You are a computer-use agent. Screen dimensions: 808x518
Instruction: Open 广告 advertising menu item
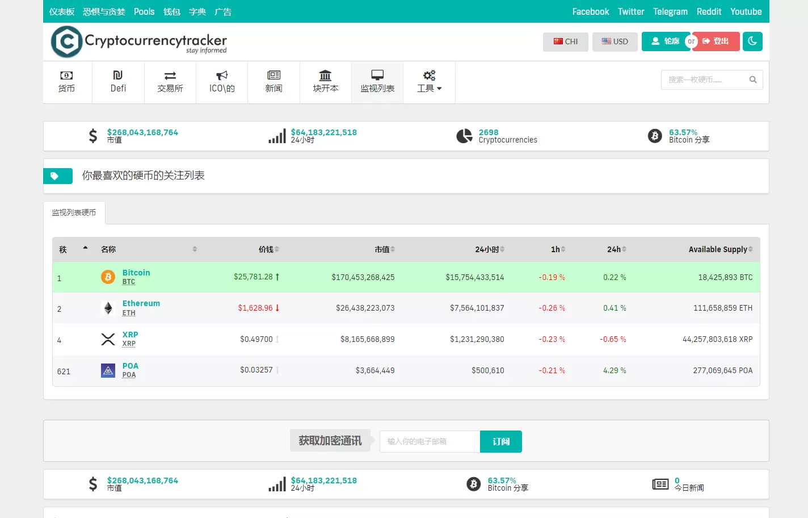[223, 11]
